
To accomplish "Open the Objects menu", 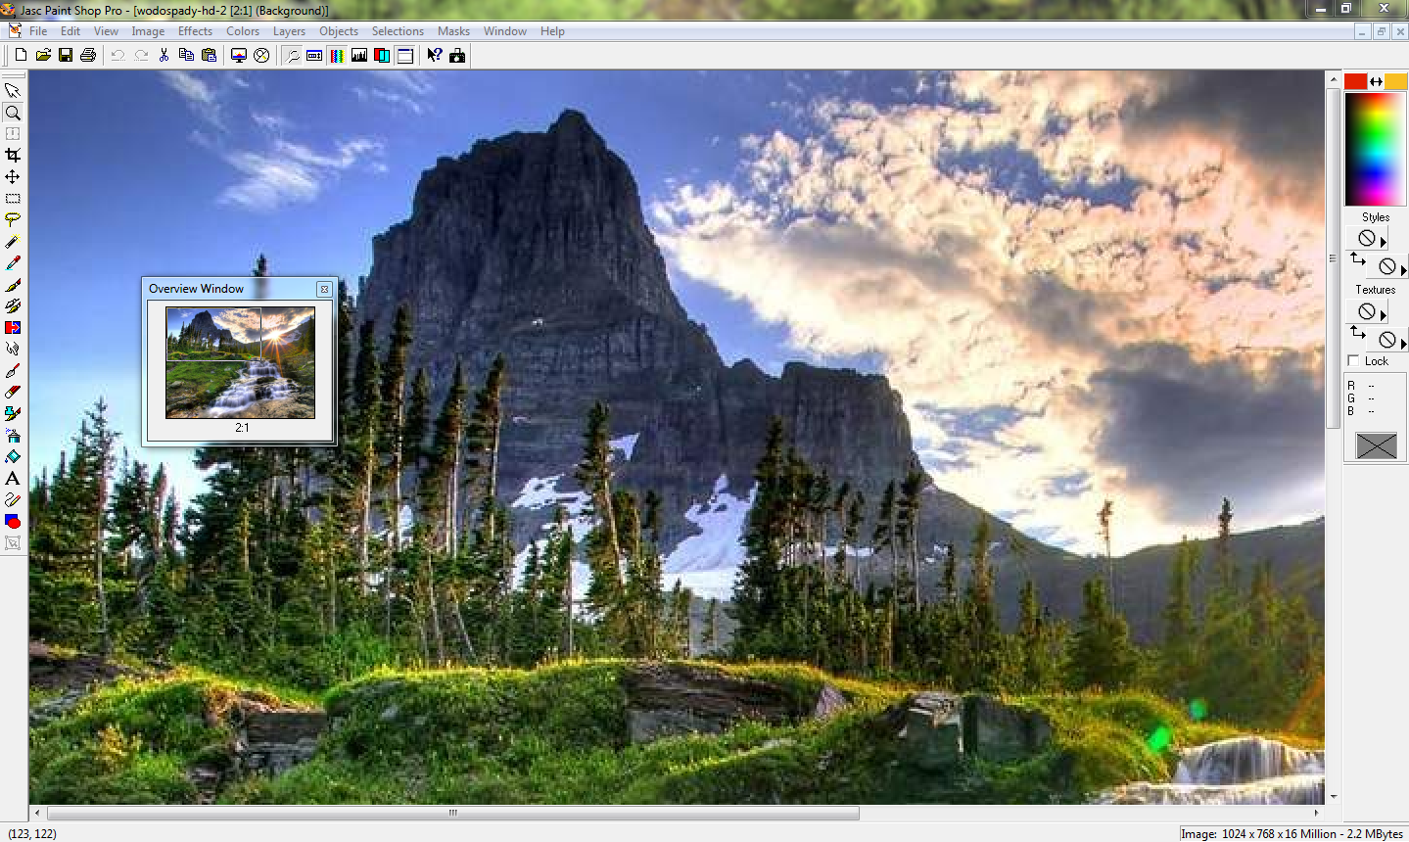I will (x=339, y=31).
